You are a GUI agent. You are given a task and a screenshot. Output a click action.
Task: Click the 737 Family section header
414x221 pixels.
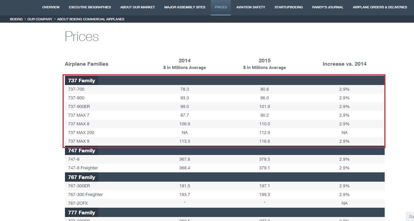click(x=82, y=81)
